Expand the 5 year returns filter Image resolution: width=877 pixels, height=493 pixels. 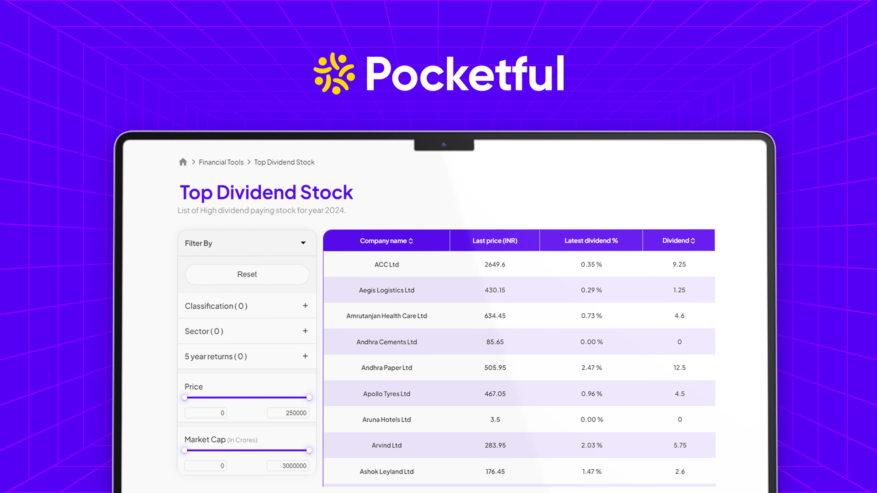[x=305, y=356]
